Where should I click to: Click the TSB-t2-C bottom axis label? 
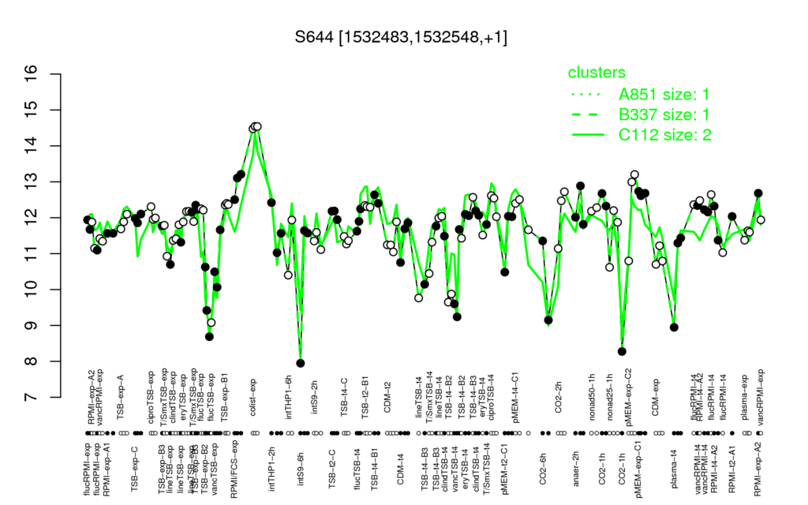click(332, 469)
